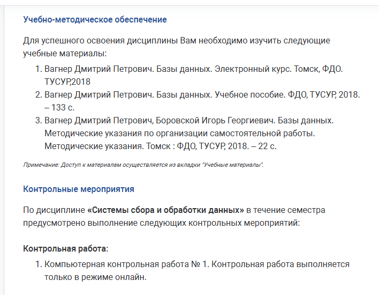Screen dimensions: 379x295
Task: Click the paragraph starting Для успешного освоения
Action: 177,41
